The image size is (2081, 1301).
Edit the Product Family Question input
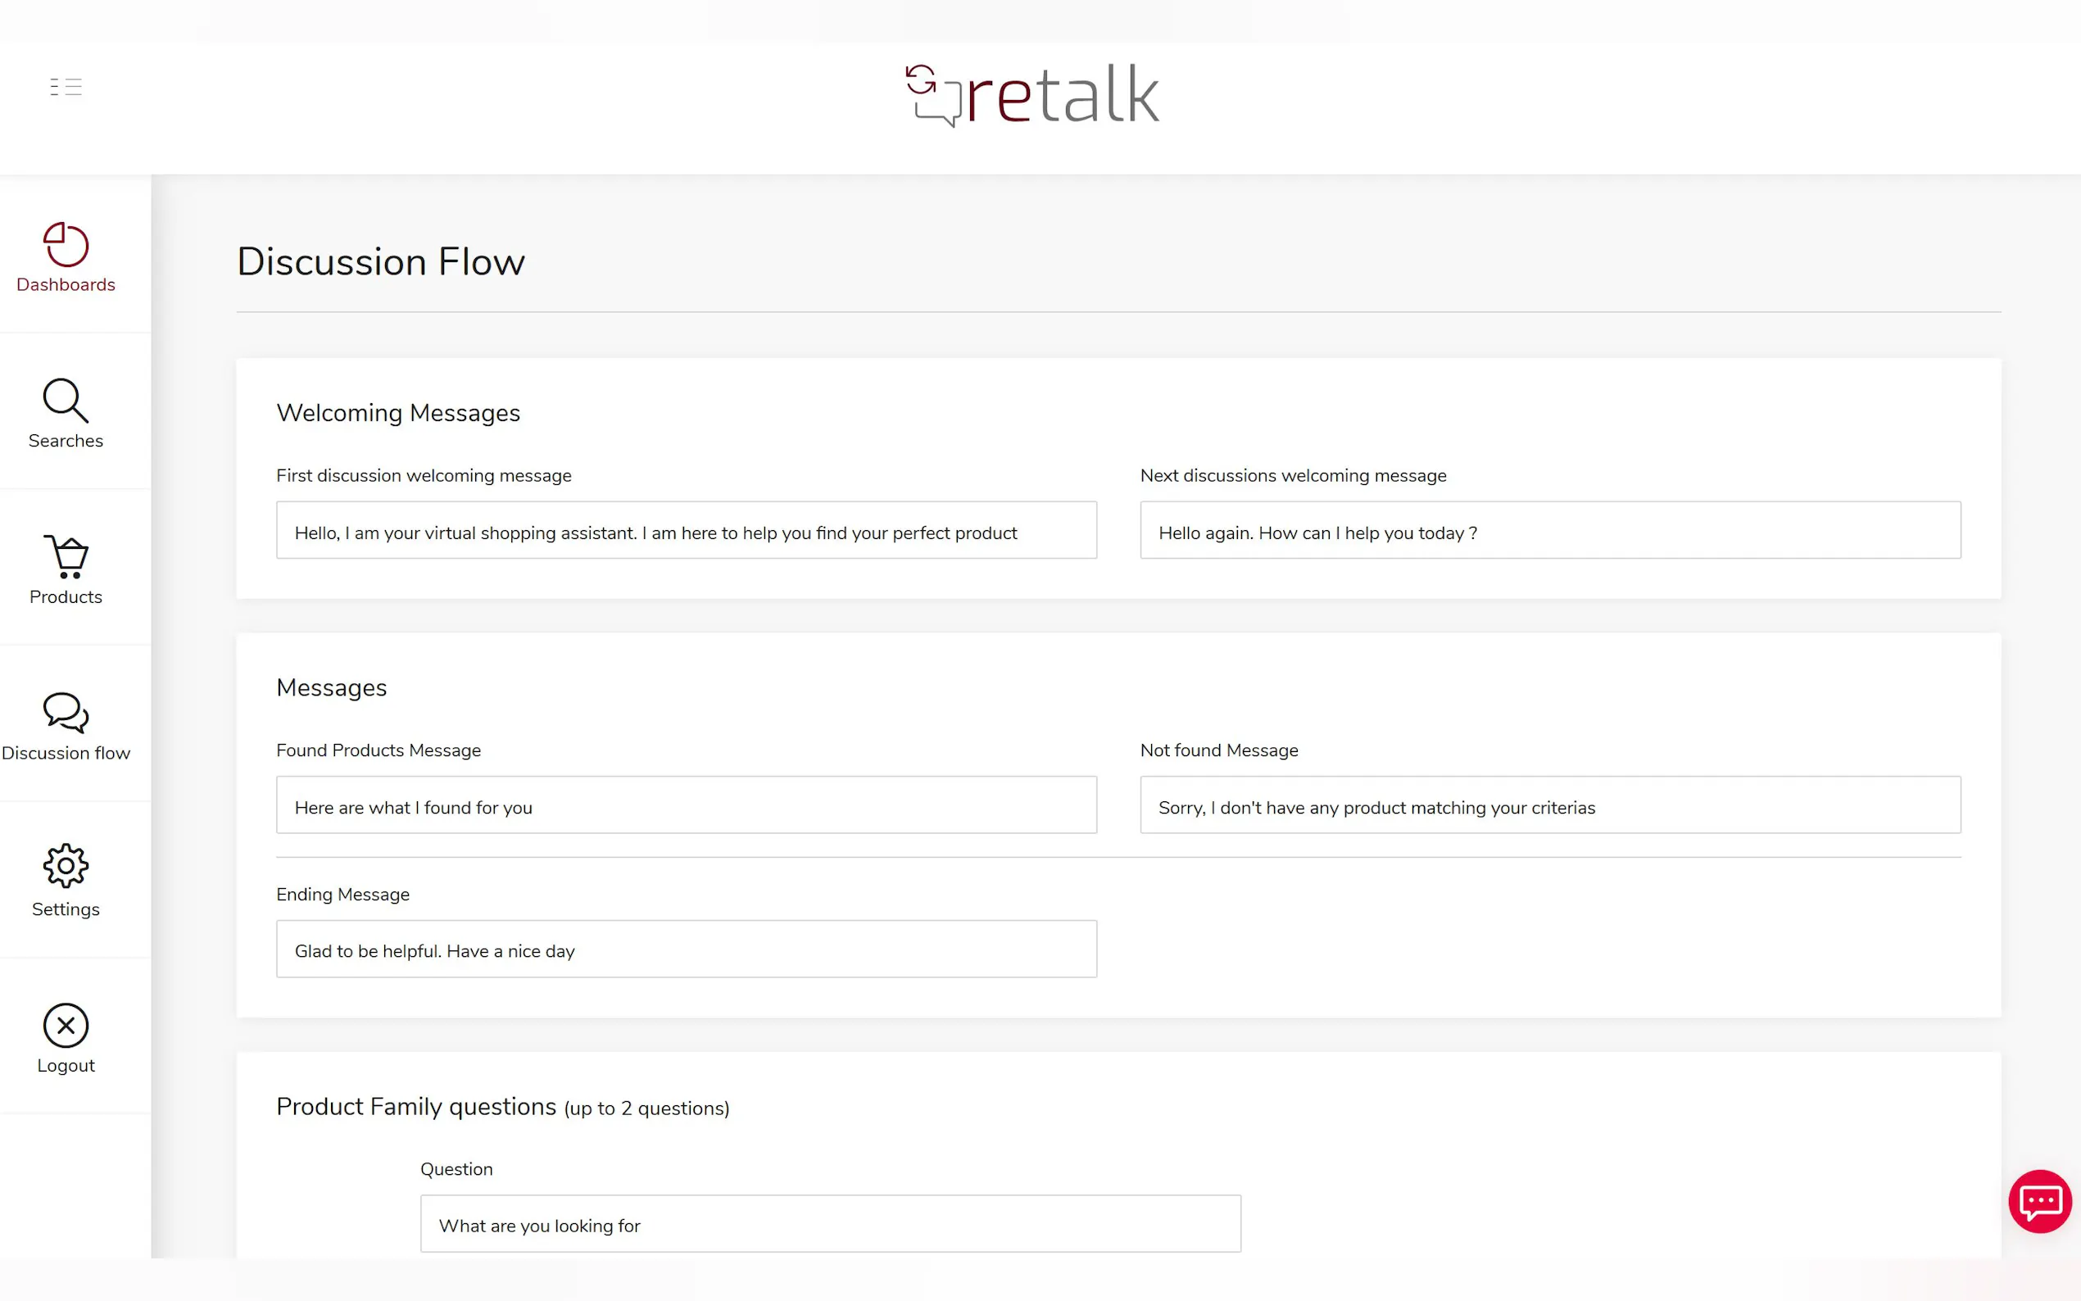pyautogui.click(x=829, y=1223)
